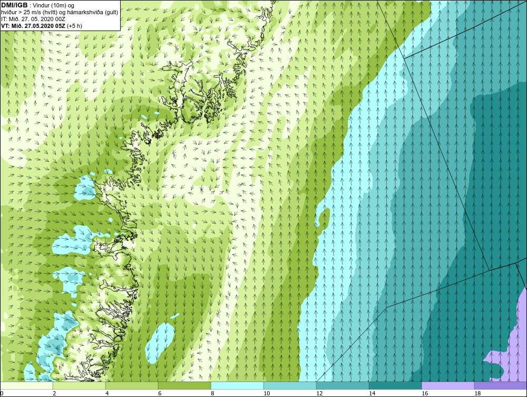527x397 pixels.
Task: Click the legend scale label 10
Action: point(267,393)
